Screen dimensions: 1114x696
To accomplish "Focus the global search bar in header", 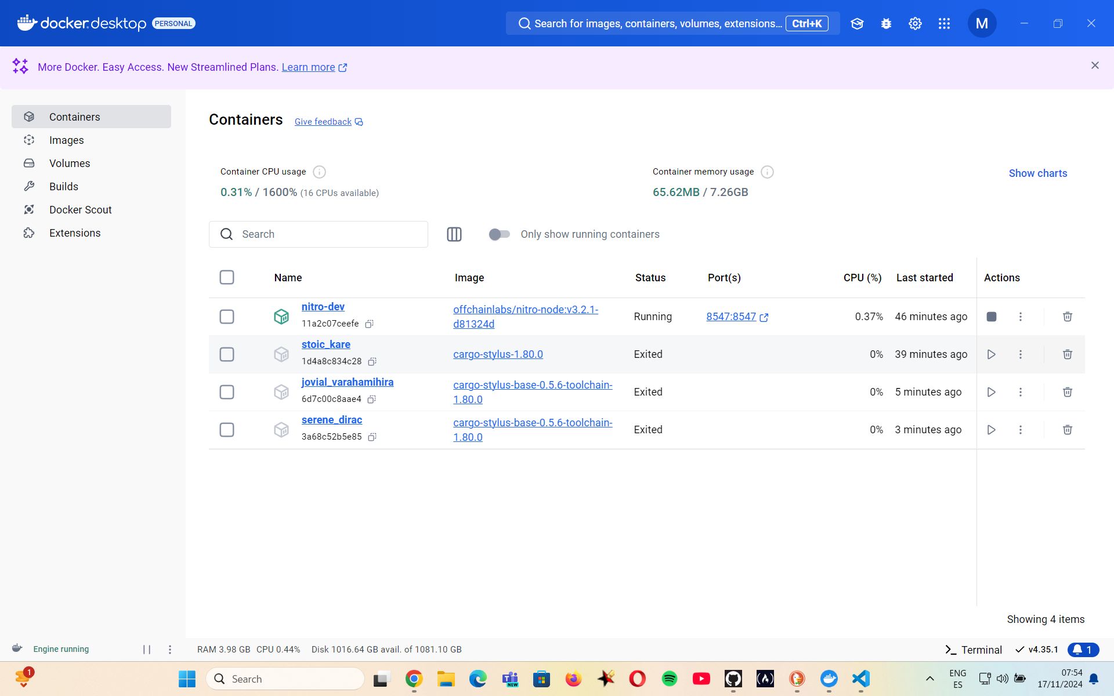I will (x=672, y=24).
